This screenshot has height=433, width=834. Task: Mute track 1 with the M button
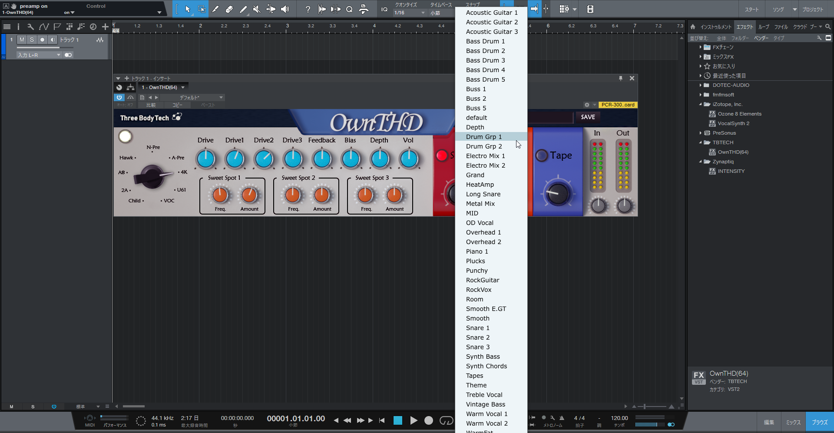[22, 40]
